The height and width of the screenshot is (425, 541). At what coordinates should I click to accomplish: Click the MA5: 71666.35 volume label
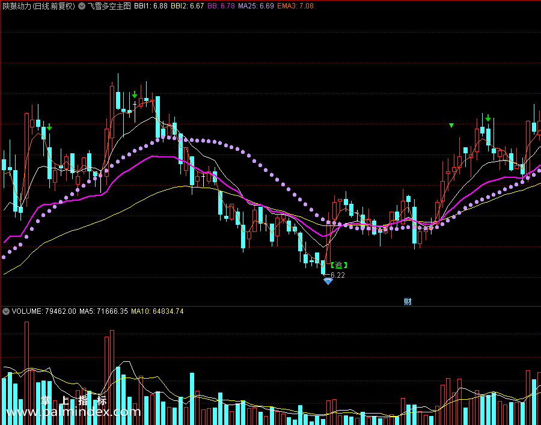(x=104, y=311)
